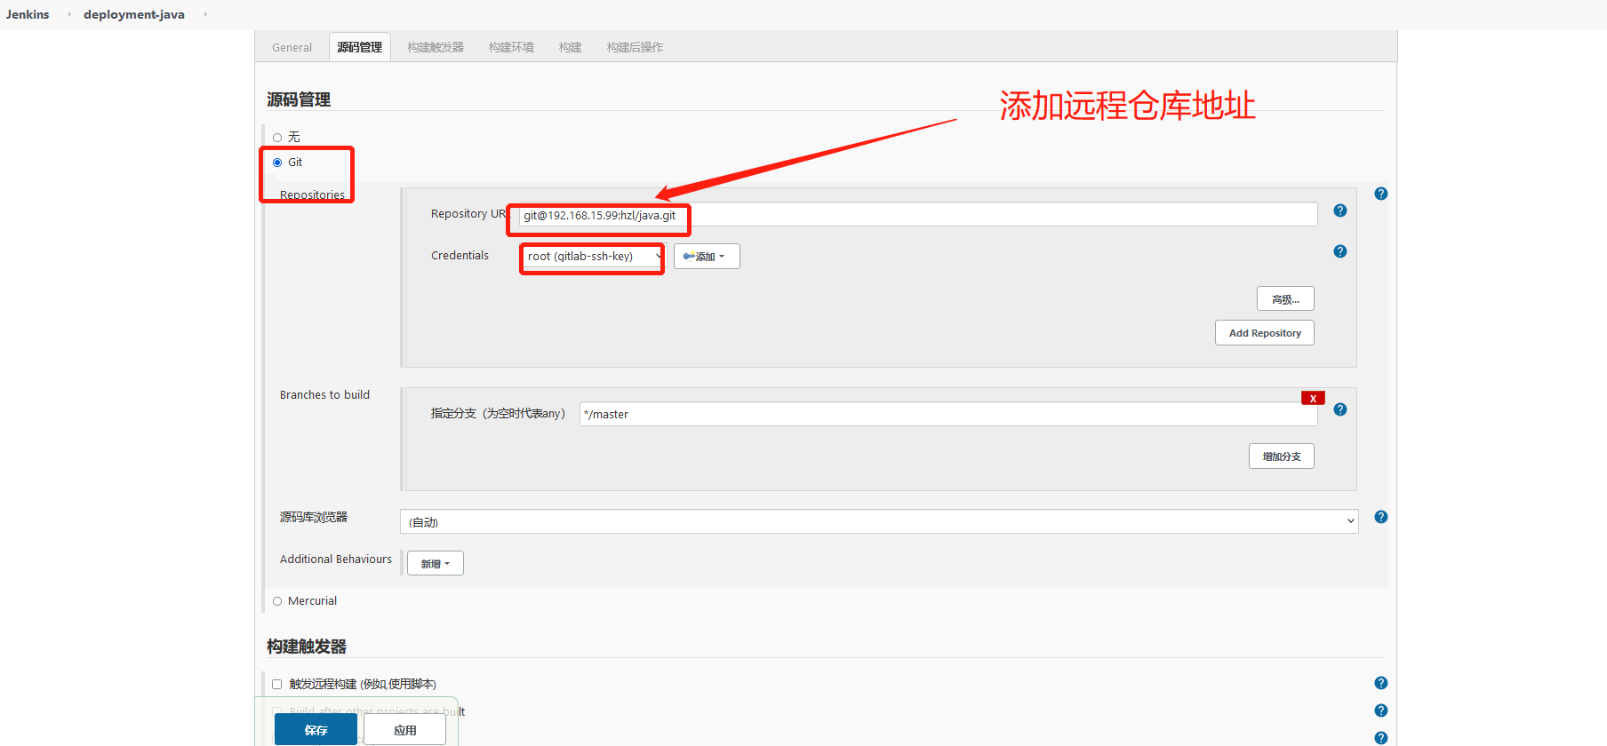The width and height of the screenshot is (1607, 746).
Task: Select the Git radio button
Action: coord(277,163)
